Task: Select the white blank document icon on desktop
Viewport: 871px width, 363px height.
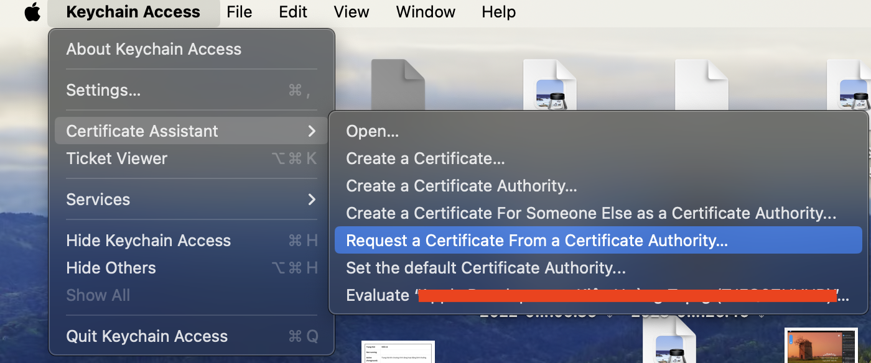Action: [702, 85]
